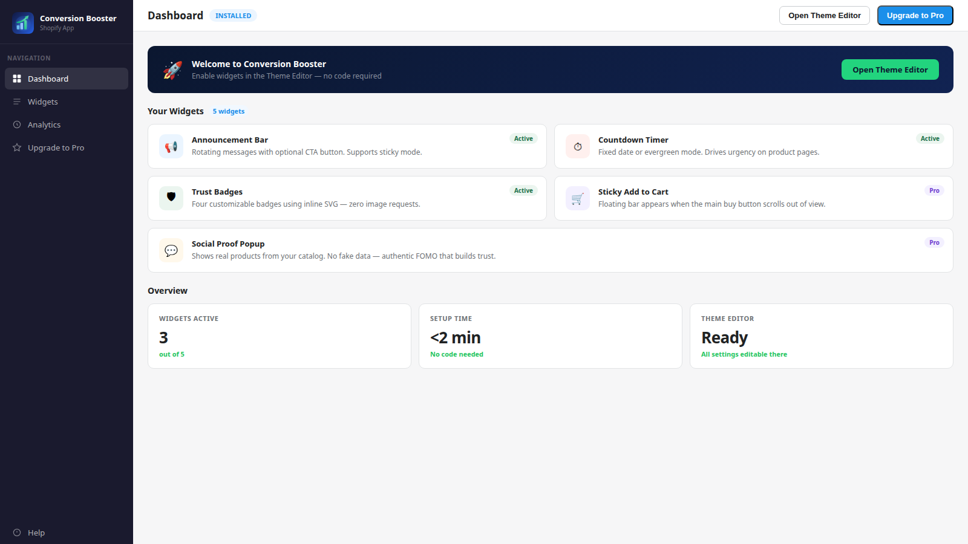
Task: Click the WIDGETS ACTIVE card label
Action: tap(189, 319)
